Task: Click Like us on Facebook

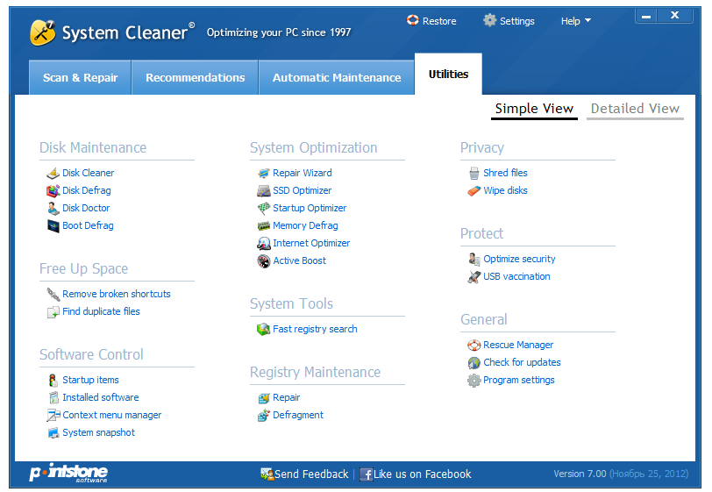Action: tap(416, 474)
